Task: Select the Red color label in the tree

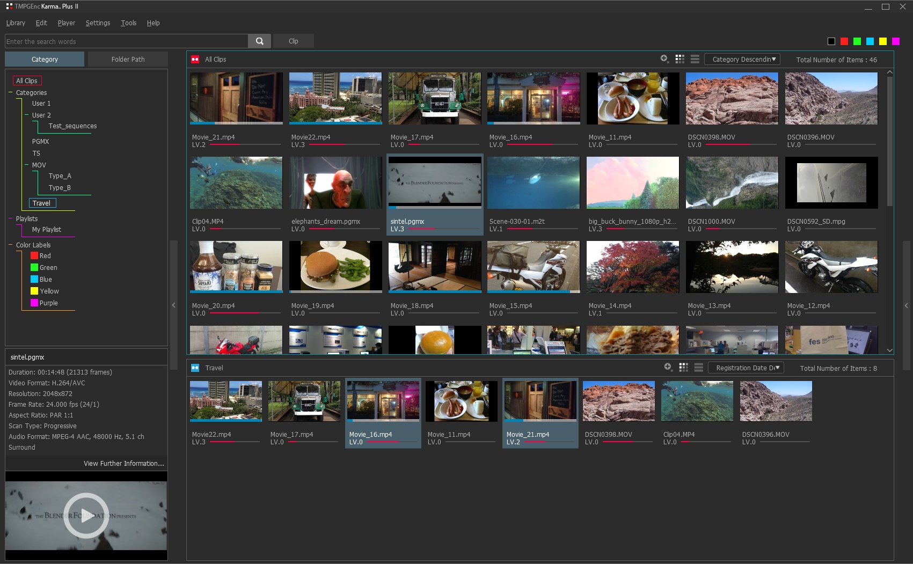Action: (x=41, y=256)
